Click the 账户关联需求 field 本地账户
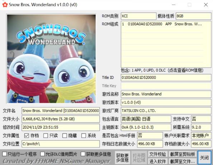213x165 pixels. point(201,136)
